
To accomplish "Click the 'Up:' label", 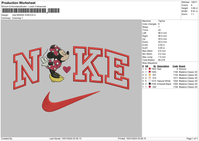I will 144,39.
